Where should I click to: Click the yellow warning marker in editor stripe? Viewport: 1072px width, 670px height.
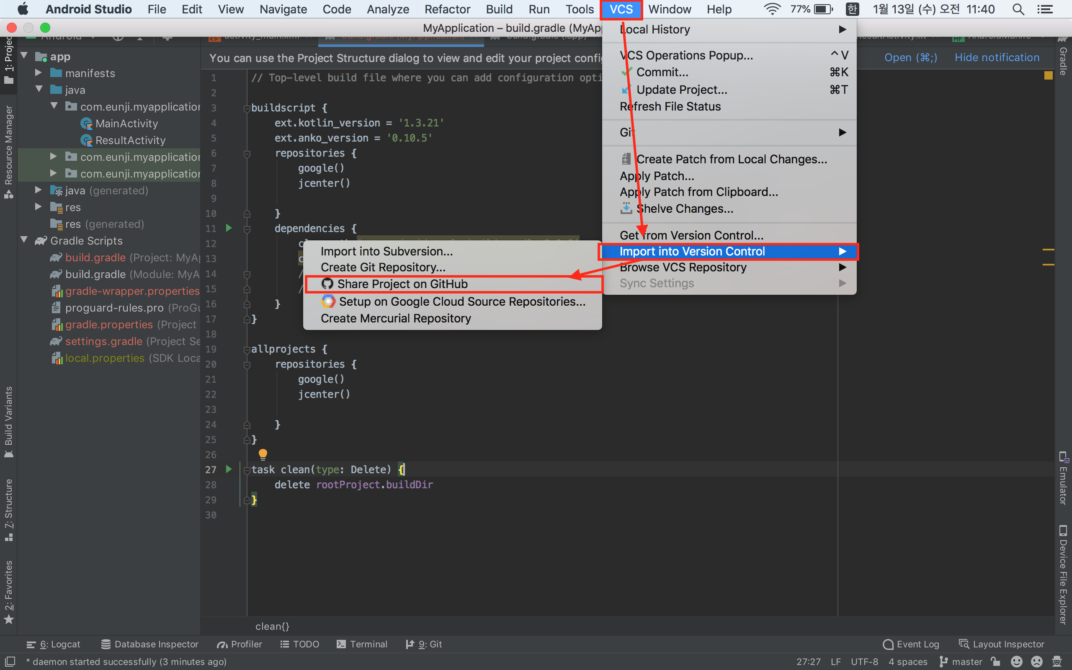(x=1048, y=75)
